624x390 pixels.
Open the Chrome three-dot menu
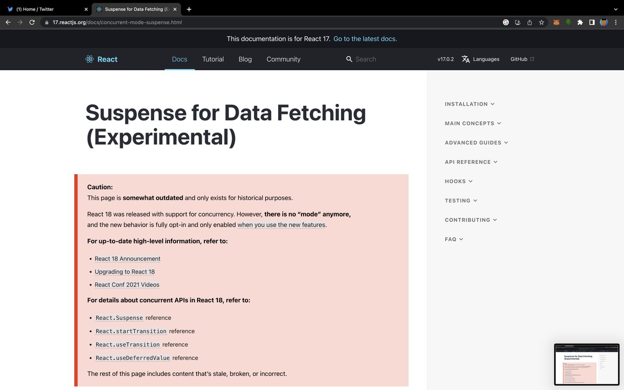pos(616,22)
